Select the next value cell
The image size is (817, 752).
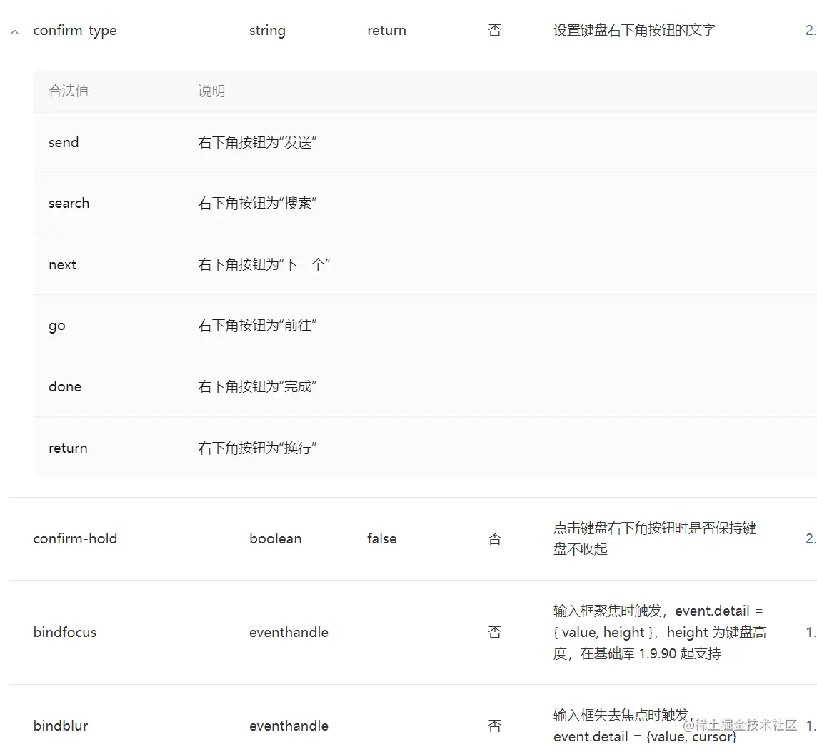click(x=63, y=265)
